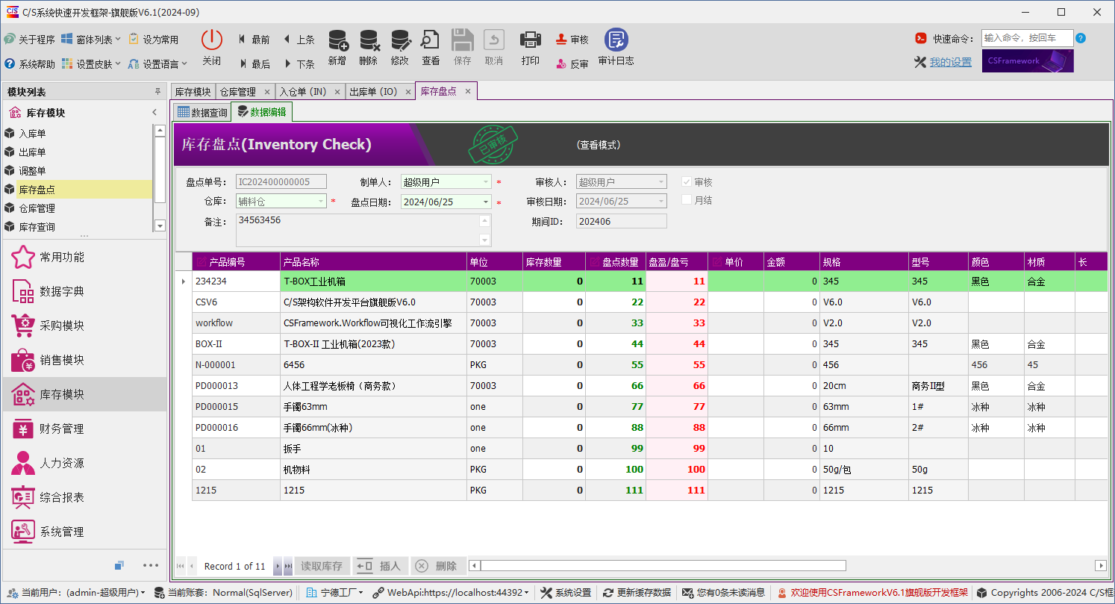The width and height of the screenshot is (1115, 604).
Task: Toggle the 月结 checkbox
Action: pos(687,200)
